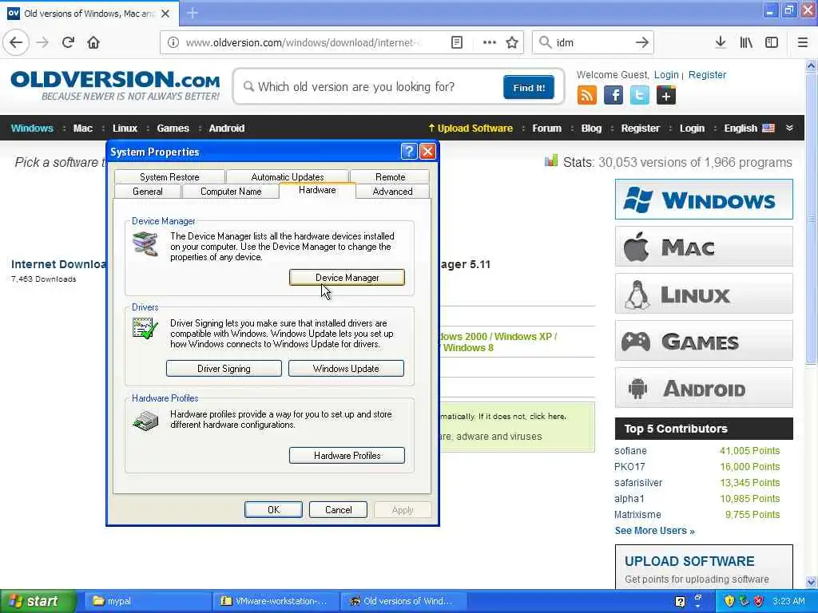Open the Windows menu item in site nav
The height and width of the screenshot is (613, 818).
click(32, 129)
